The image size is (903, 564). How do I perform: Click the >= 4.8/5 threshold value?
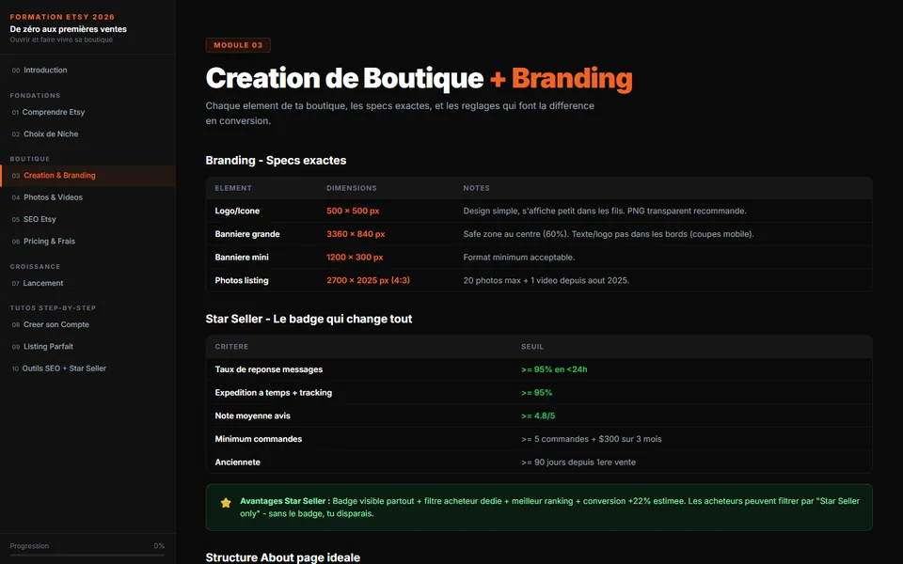[x=538, y=415]
